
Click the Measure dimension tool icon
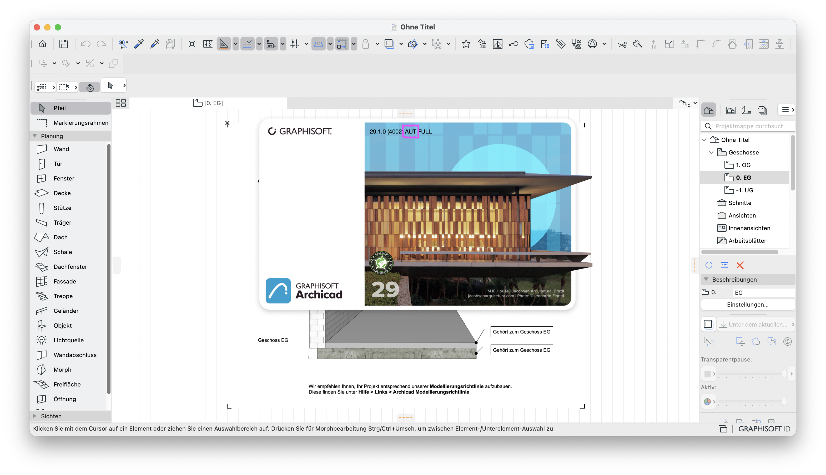[x=208, y=44]
